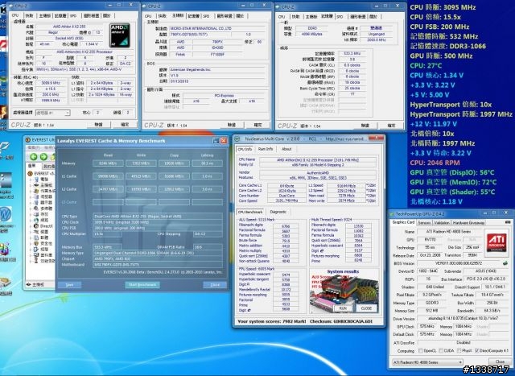This screenshot has width=515, height=376.
Task: Click the CPU Name field in Nuclearus
Action: pyautogui.click(x=318, y=159)
